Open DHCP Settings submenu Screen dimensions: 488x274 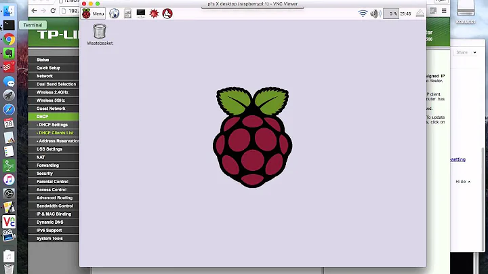(x=54, y=125)
